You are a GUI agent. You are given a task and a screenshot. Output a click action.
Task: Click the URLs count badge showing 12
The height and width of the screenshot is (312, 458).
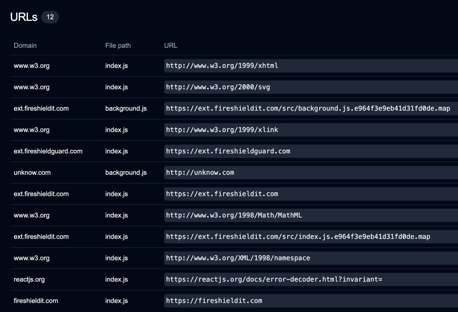coord(50,17)
